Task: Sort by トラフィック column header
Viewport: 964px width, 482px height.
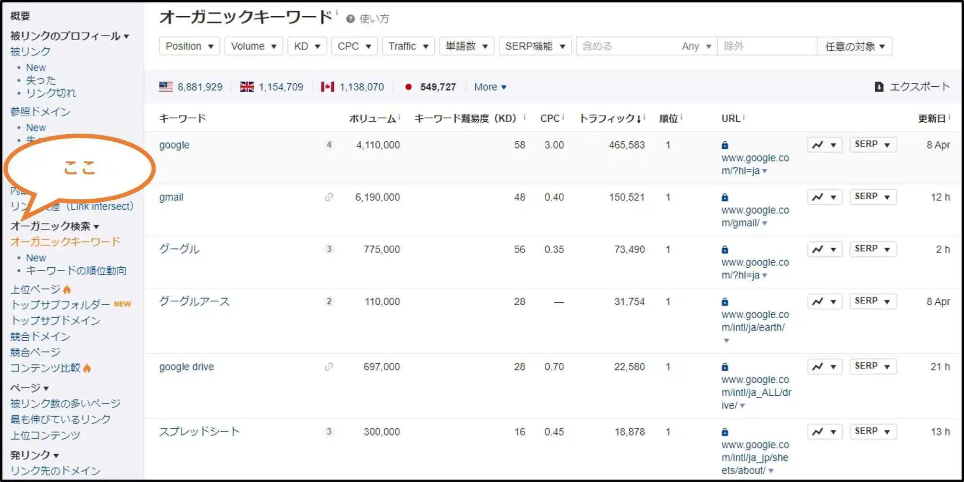Action: [610, 118]
